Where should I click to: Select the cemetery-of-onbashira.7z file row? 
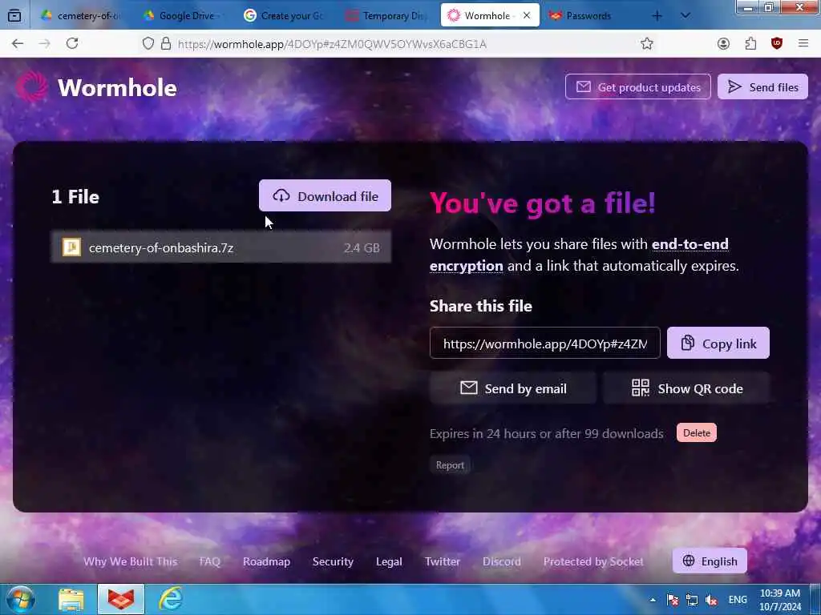221,247
